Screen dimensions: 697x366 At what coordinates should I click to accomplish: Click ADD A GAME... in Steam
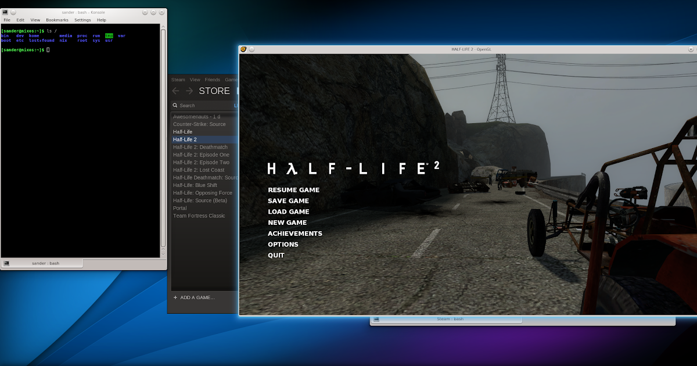coord(197,297)
